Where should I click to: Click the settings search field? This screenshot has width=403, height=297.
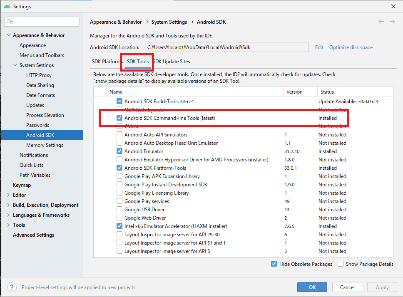(42, 22)
